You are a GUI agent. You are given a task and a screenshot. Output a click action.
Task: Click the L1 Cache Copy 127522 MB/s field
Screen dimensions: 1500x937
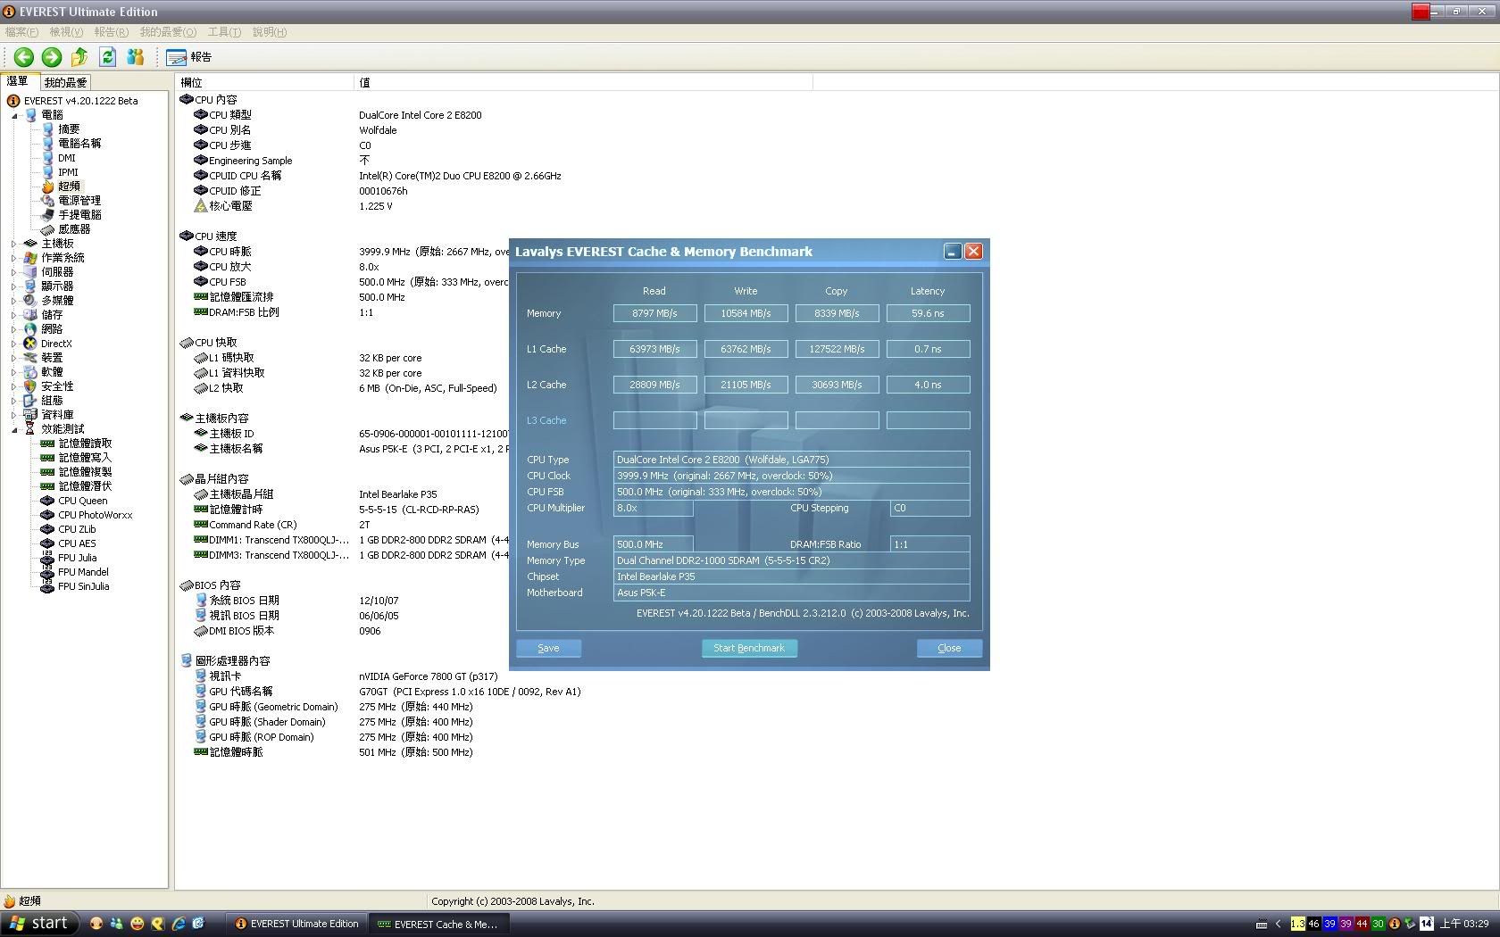click(837, 349)
